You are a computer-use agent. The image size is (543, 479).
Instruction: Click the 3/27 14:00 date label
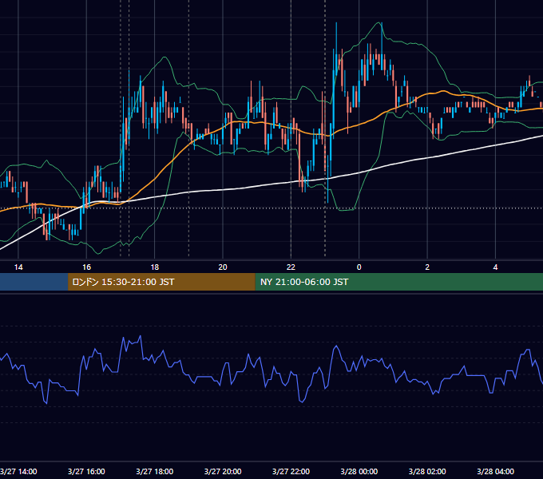click(18, 471)
